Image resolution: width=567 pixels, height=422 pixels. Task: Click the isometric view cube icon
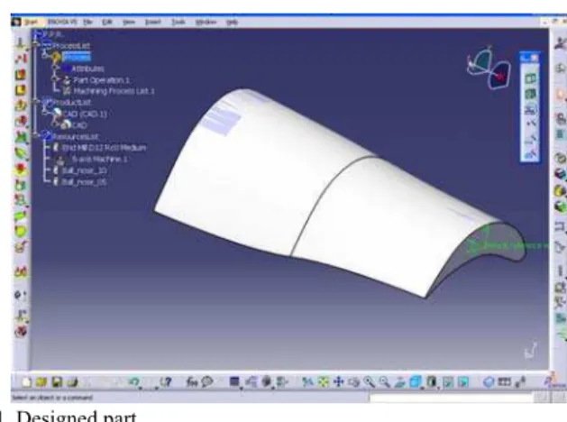pyautogui.click(x=416, y=381)
